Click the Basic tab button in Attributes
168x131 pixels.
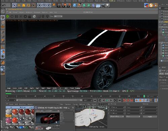[x=161, y=74]
